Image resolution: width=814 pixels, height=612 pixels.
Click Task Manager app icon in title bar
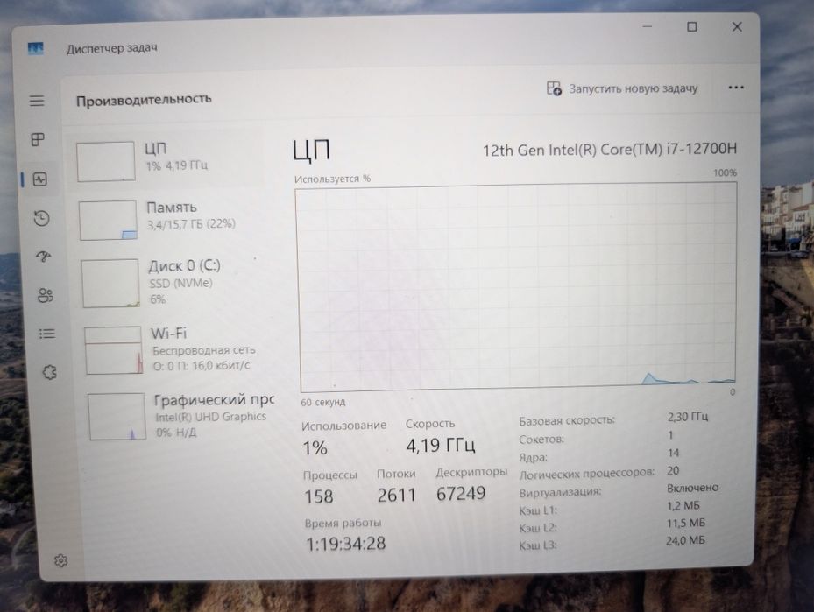(35, 49)
